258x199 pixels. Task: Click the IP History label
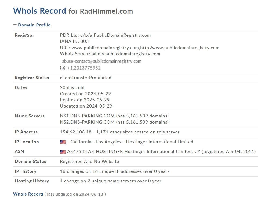click(x=26, y=171)
